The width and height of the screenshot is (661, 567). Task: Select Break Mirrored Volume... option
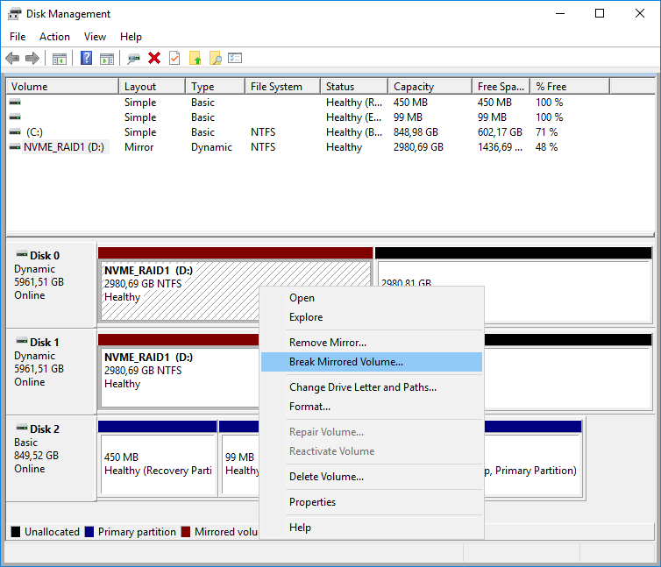[x=372, y=362]
